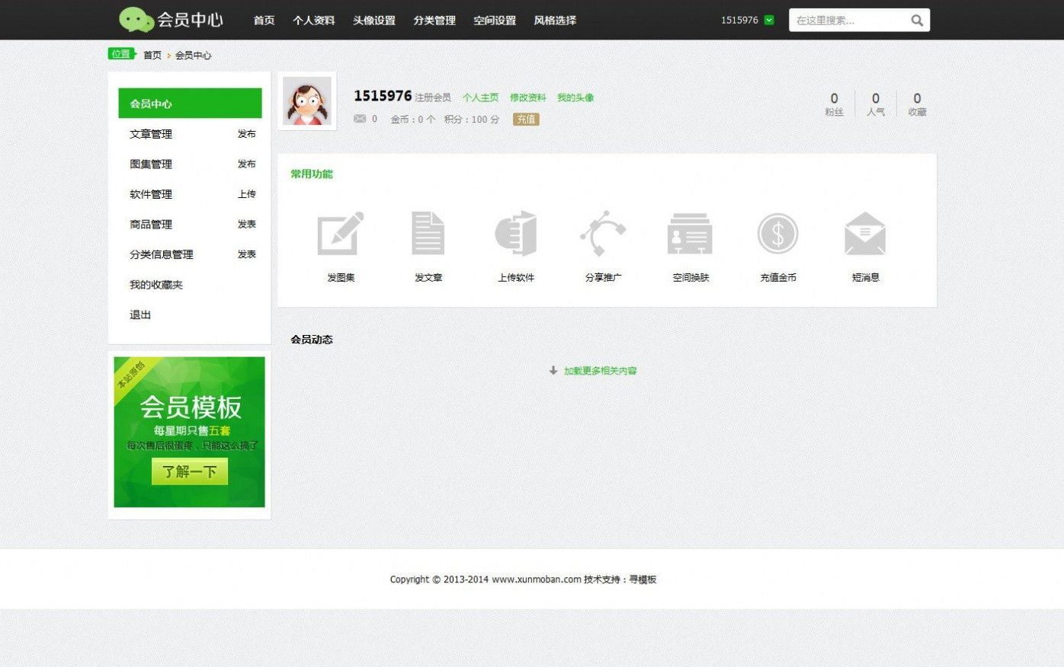
Task: Open 头像设置 in top navigation
Action: 373,21
